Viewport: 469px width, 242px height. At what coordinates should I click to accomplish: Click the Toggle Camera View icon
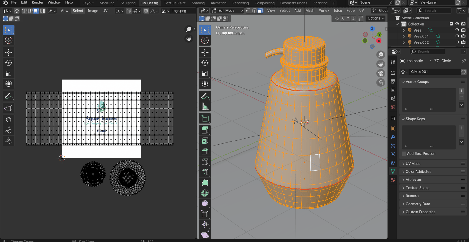(381, 73)
